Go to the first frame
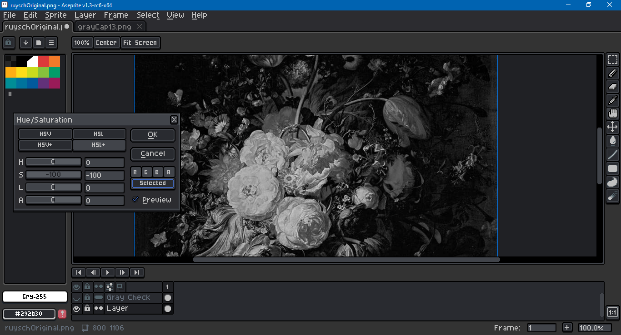The width and height of the screenshot is (621, 335). 79,272
